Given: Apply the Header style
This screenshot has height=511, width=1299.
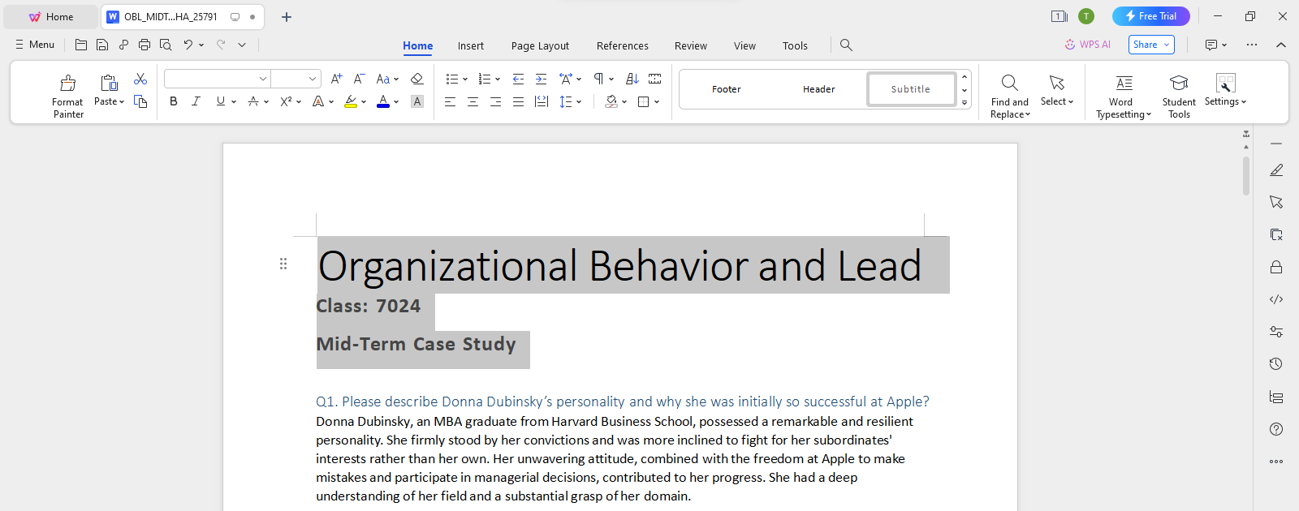Looking at the screenshot, I should click(819, 89).
